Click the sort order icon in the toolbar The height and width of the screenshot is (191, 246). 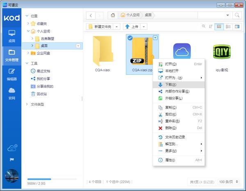coord(211,27)
